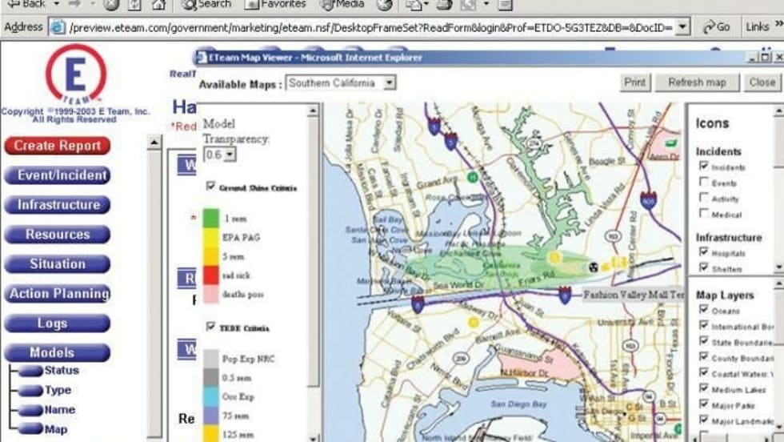784x442 pixels.
Task: Uncheck the Incidents icons checkbox
Action: pyautogui.click(x=704, y=167)
